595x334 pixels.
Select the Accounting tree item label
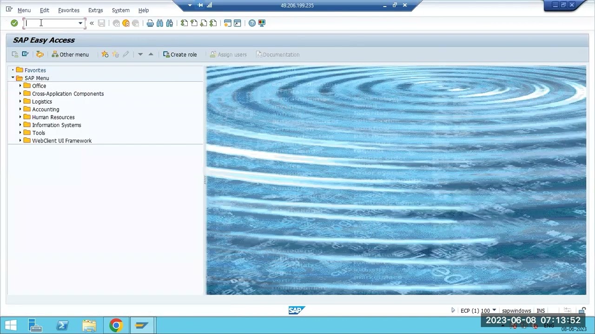pos(46,109)
